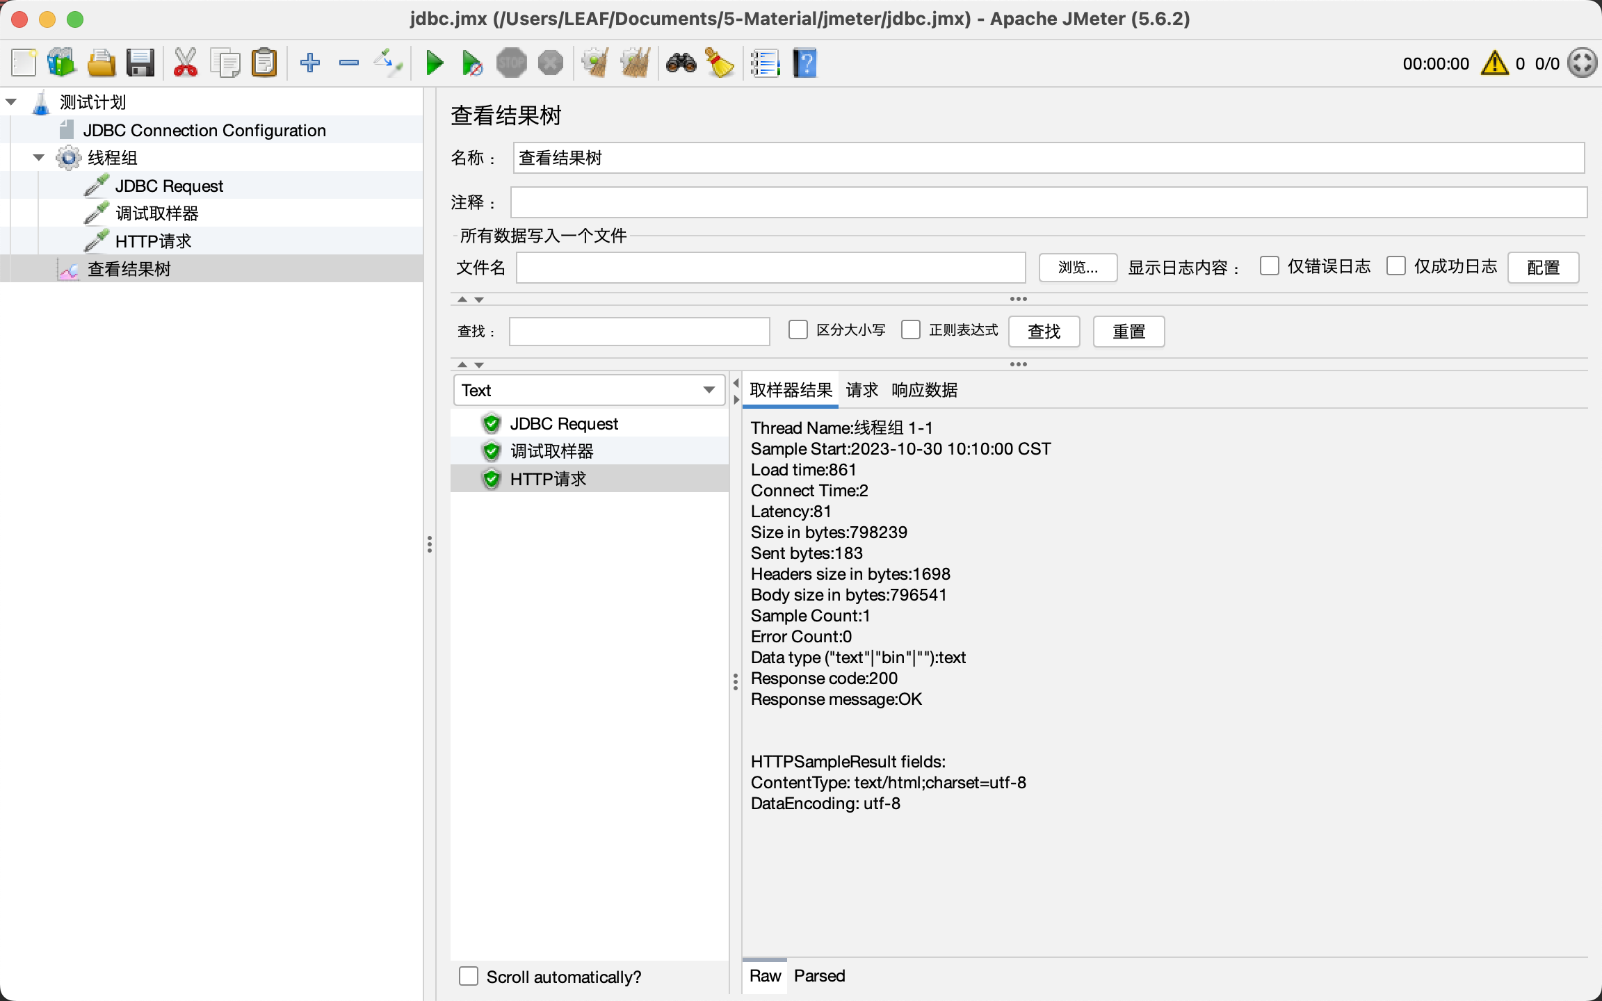Click the Copy icon in toolbar
Screen dimensions: 1602x1001
(225, 63)
